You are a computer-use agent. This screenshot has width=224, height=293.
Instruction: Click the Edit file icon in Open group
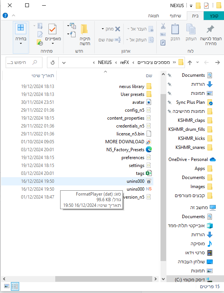(x=40, y=34)
